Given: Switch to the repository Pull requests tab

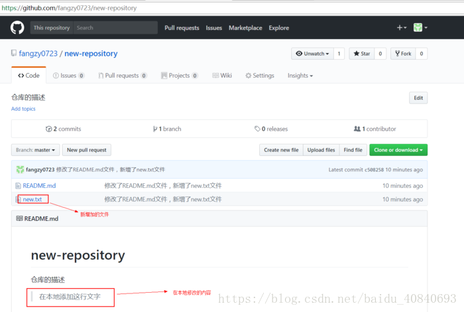Looking at the screenshot, I should click(x=123, y=76).
